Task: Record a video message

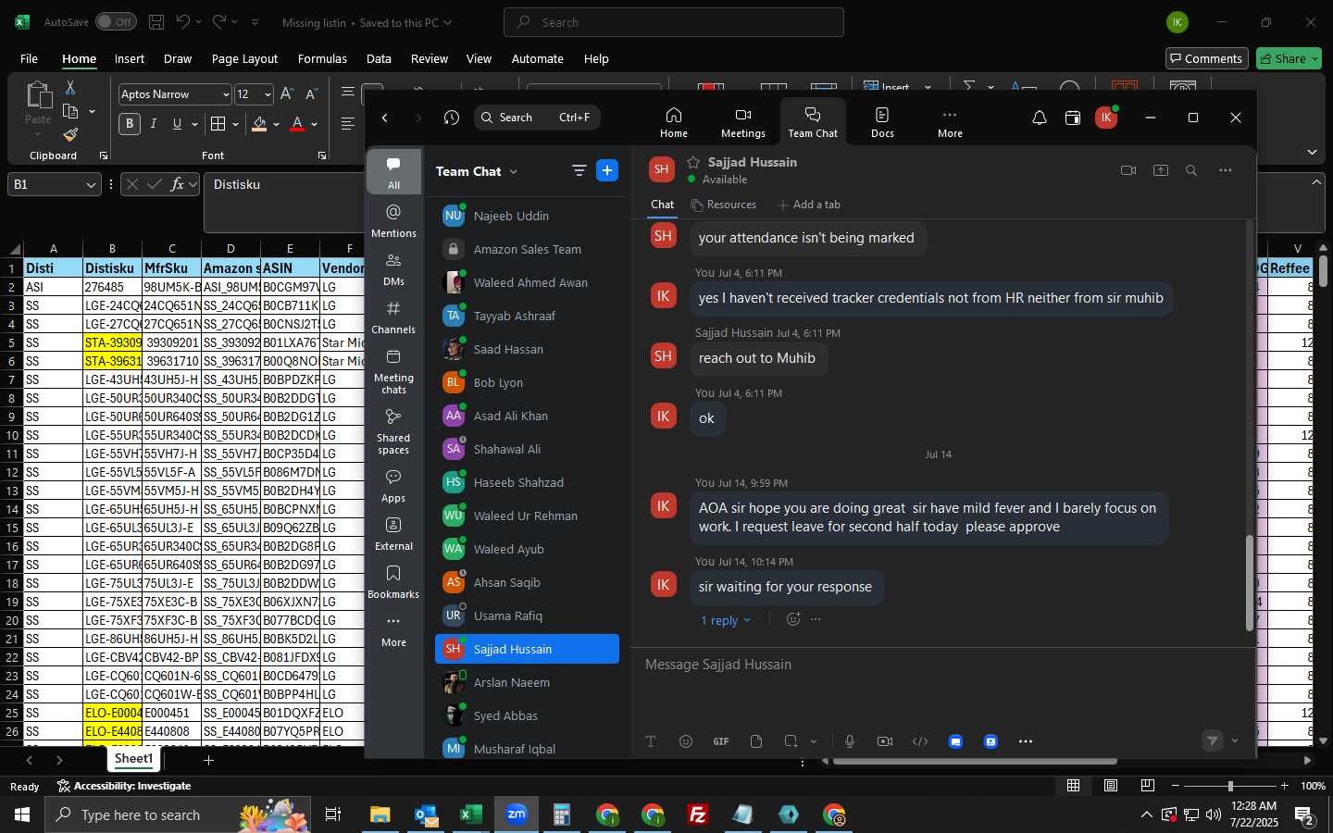Action: [885, 741]
